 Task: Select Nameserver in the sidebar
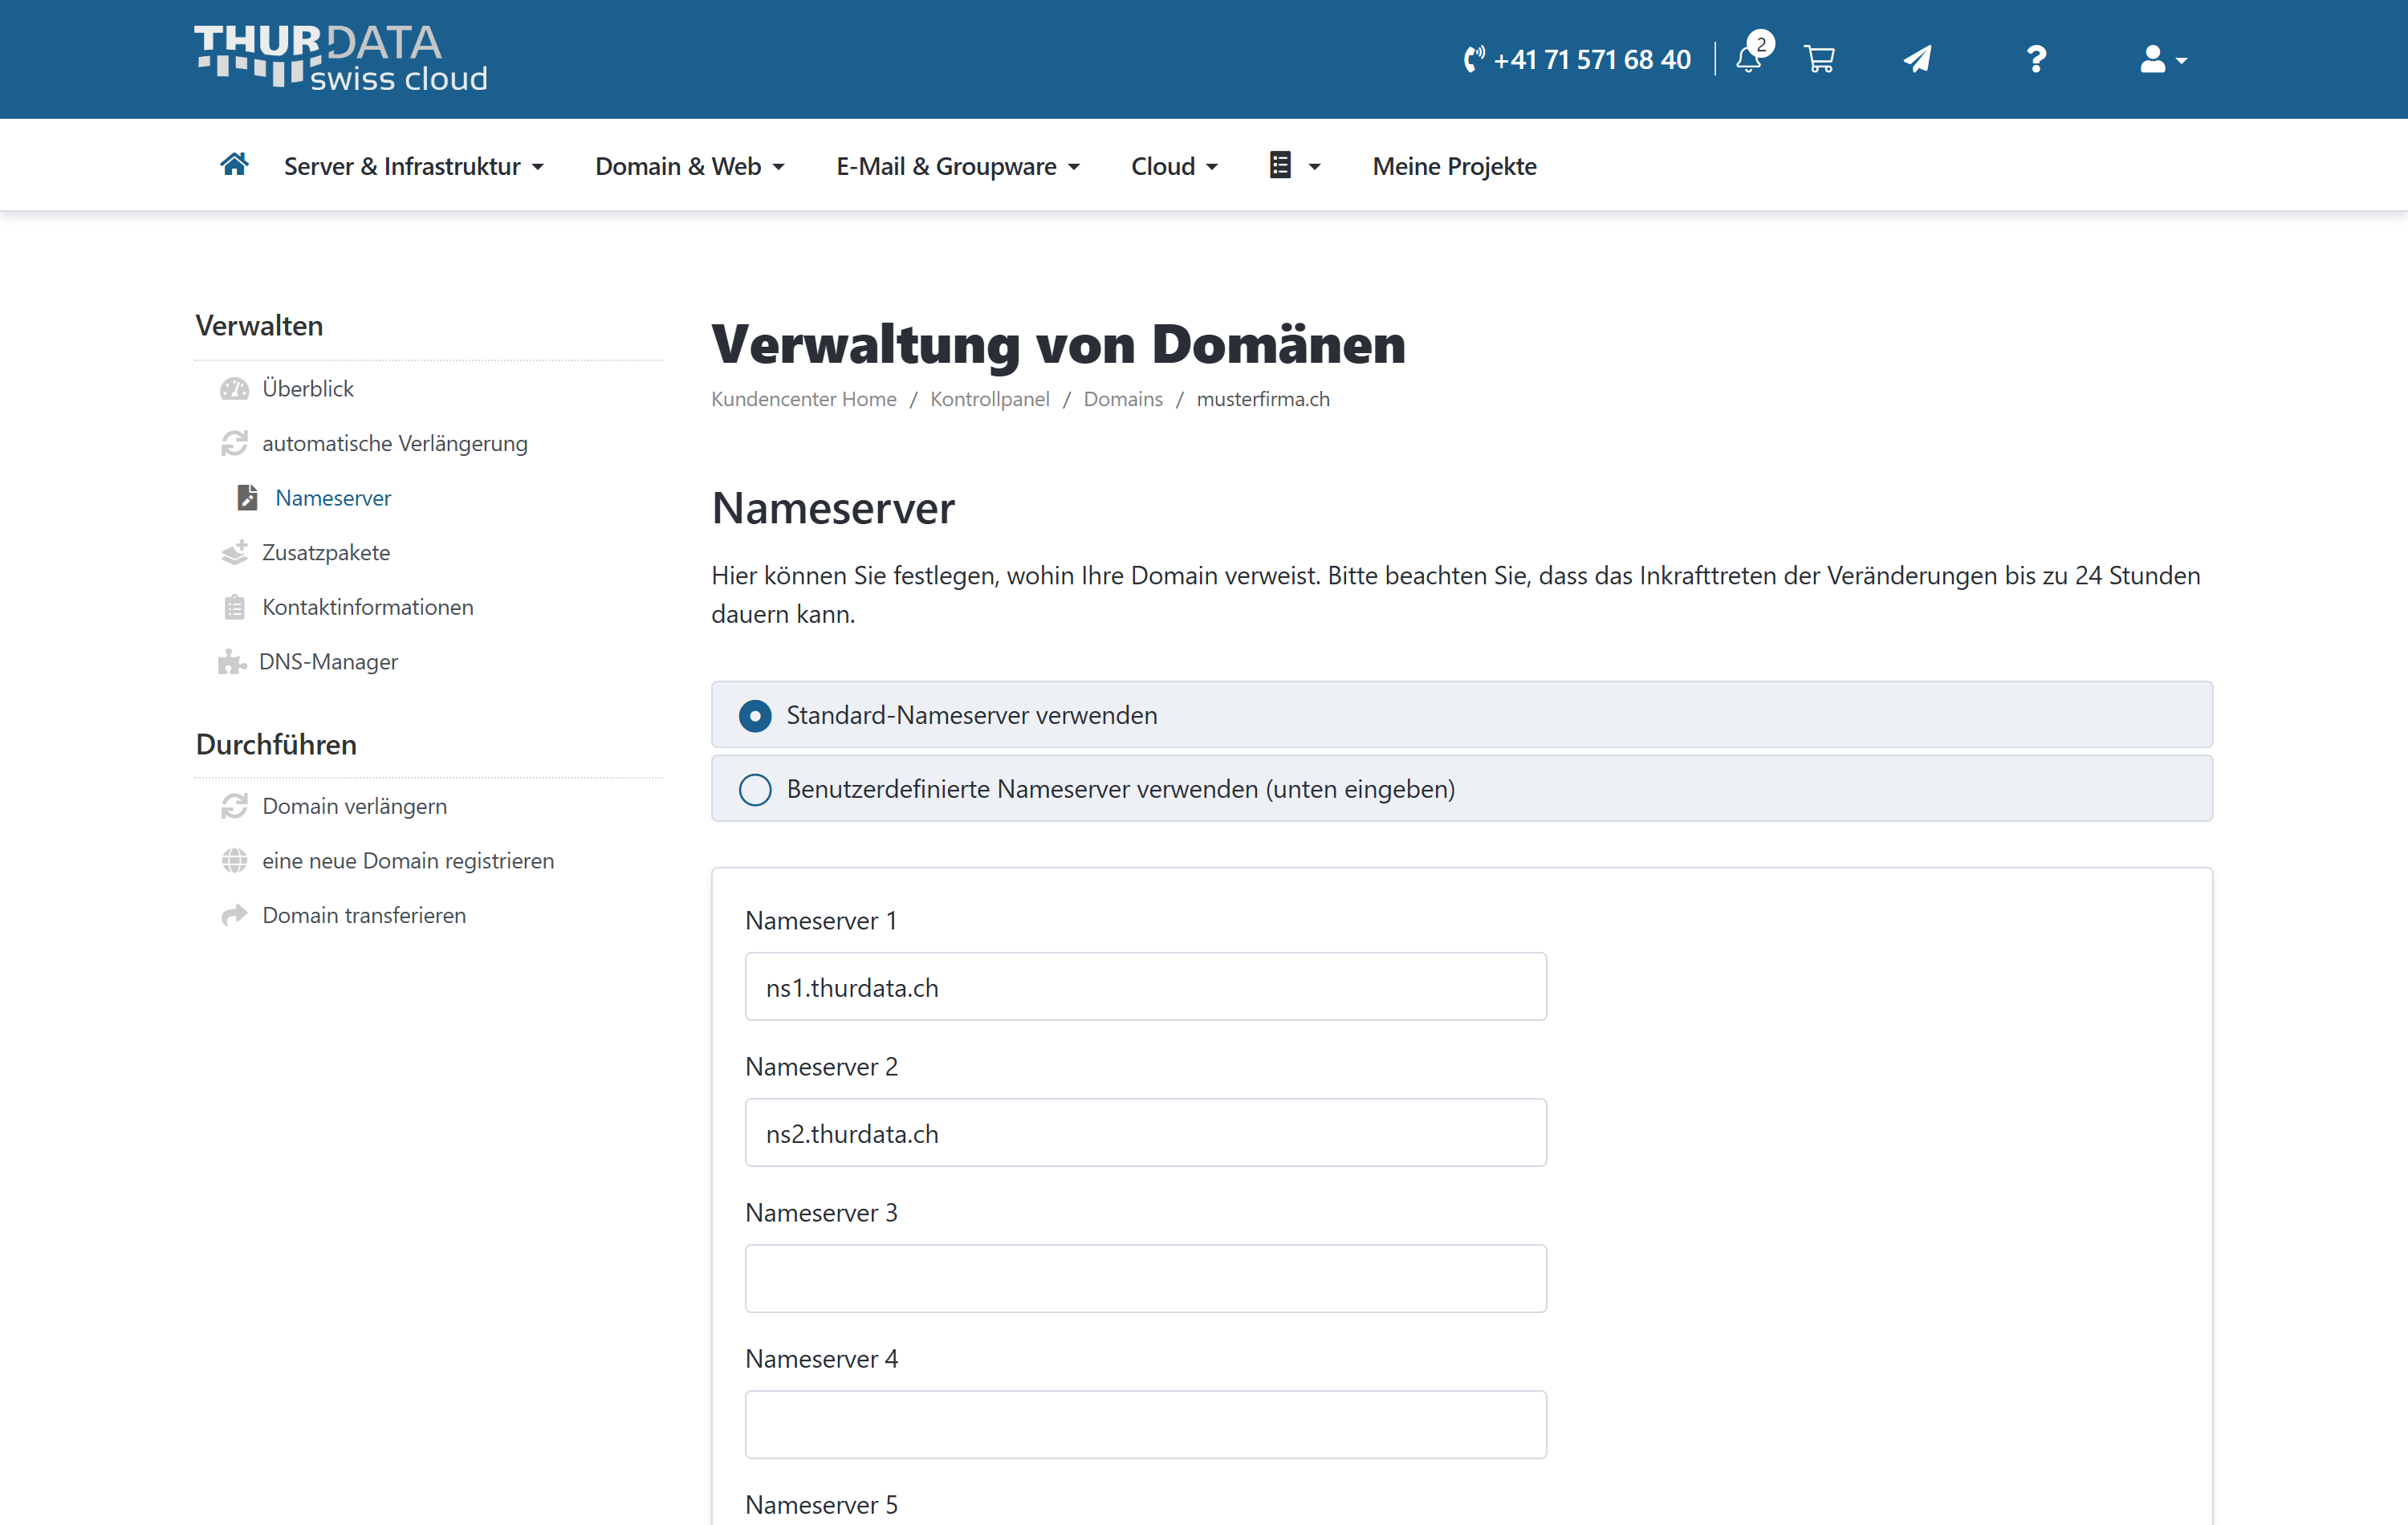(333, 498)
